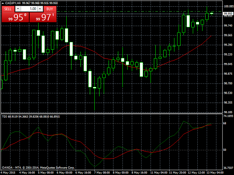Click the 99.220 price scale label
Screen dimensions: 234x175
tap(228, 54)
